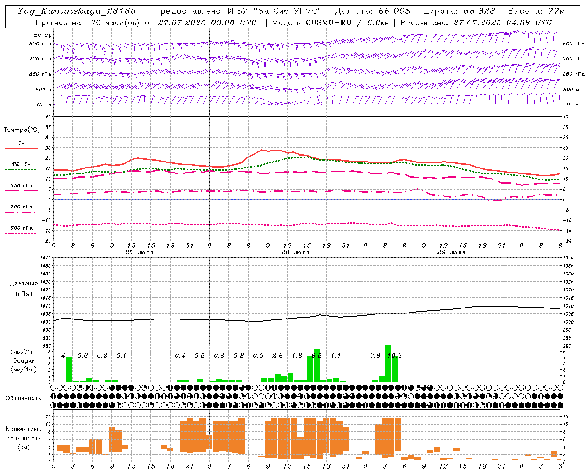
Task: Click the dash-dot 700 гПа legend line
Action: tap(20, 212)
